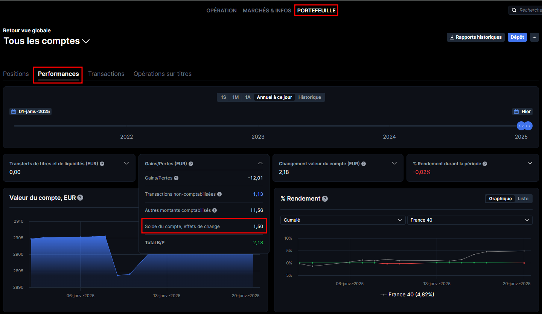This screenshot has height=314, width=542.
Task: Click the -0,02% return value
Action: pyautogui.click(x=422, y=172)
